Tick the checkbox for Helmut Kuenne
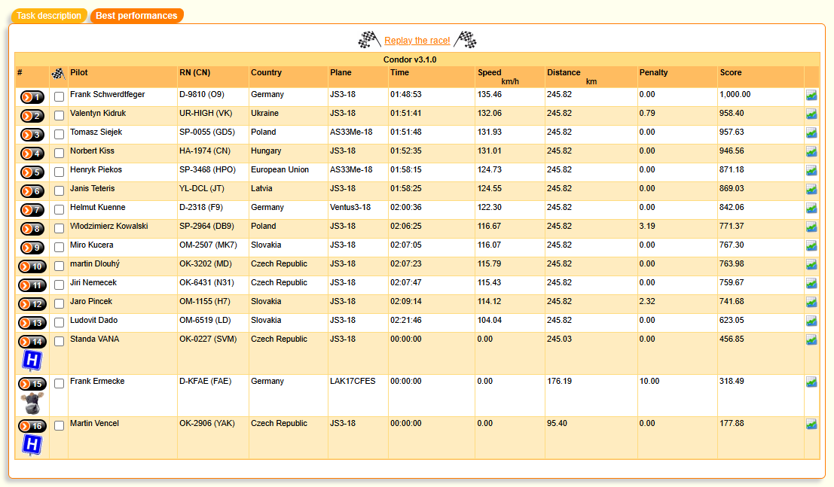This screenshot has height=487, width=834. coord(59,209)
